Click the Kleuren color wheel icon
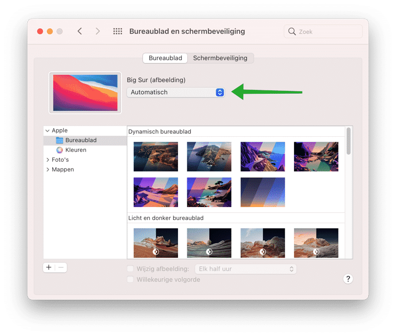The width and height of the screenshot is (396, 336). 59,150
